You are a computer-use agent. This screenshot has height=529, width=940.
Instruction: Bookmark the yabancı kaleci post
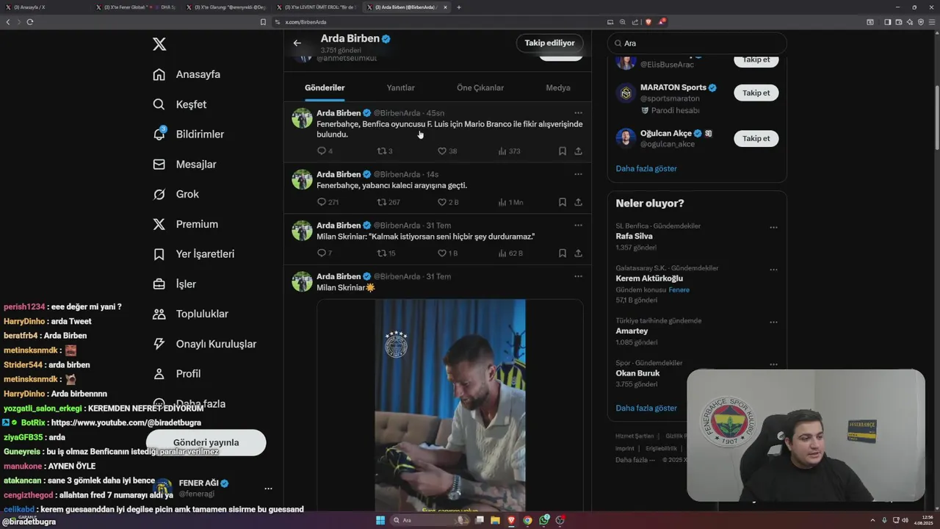tap(563, 202)
